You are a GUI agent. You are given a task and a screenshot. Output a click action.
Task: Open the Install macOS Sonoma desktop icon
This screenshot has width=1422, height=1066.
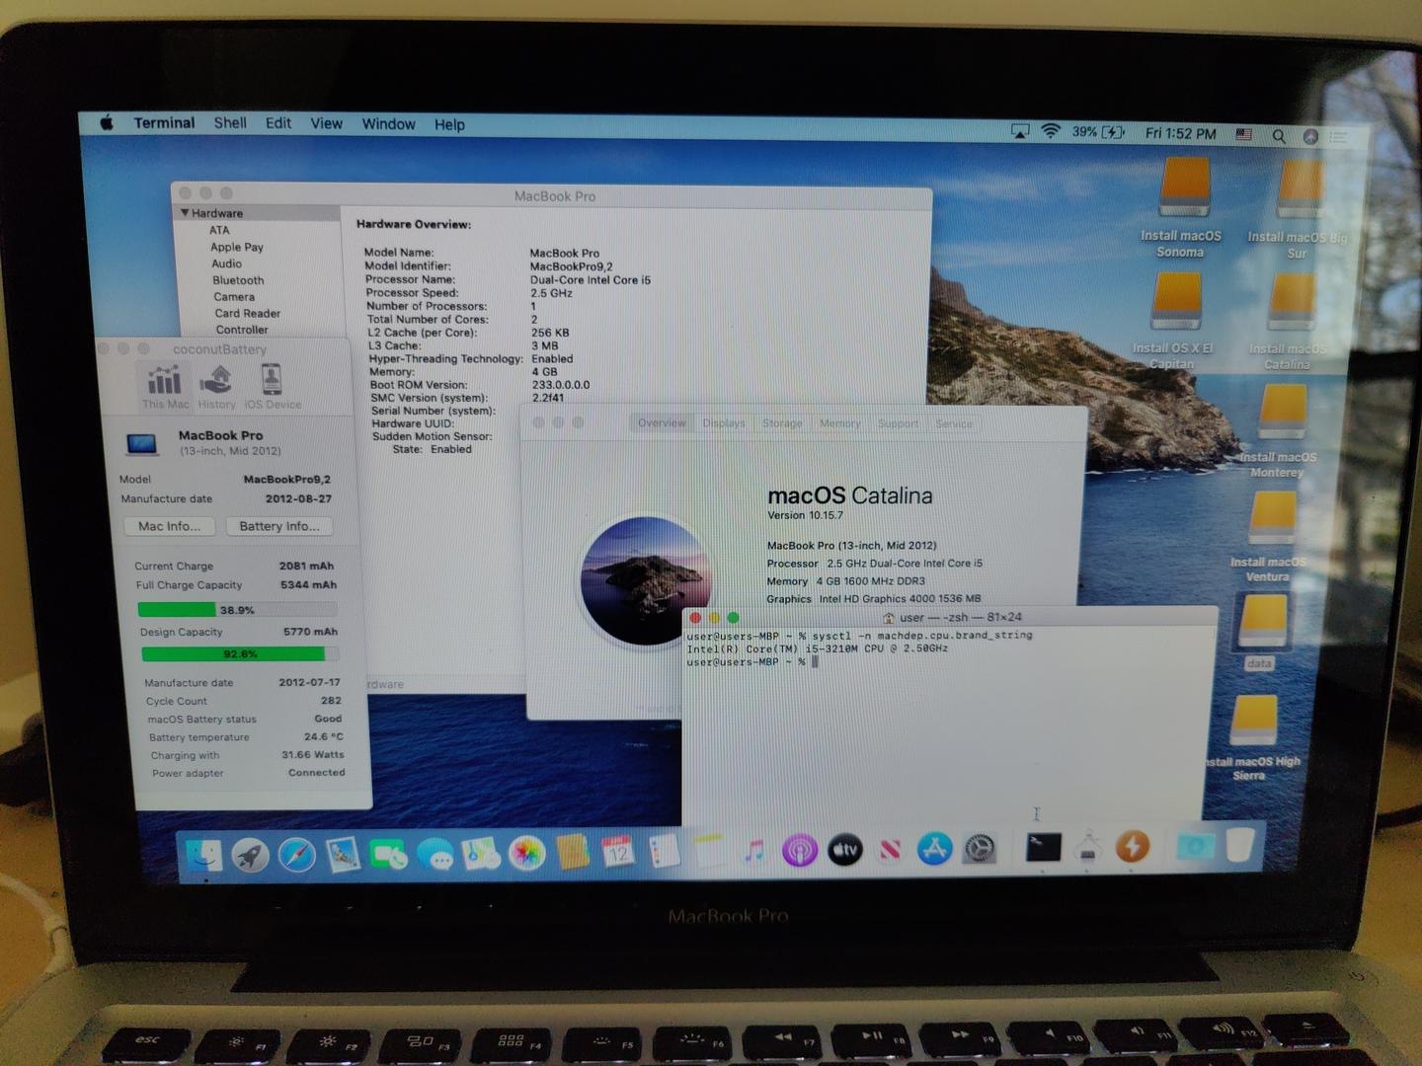tap(1183, 189)
